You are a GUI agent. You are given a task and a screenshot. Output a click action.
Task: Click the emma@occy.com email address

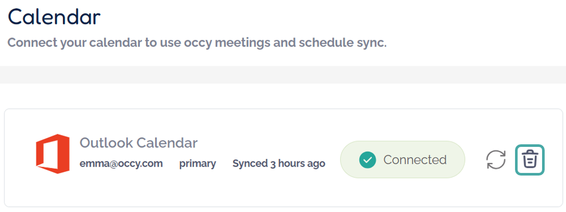[121, 164]
